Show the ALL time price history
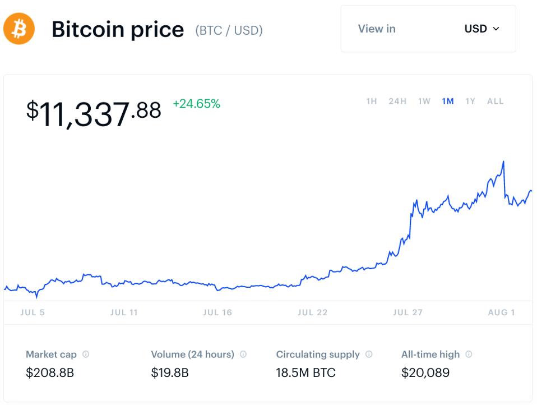 coord(496,102)
